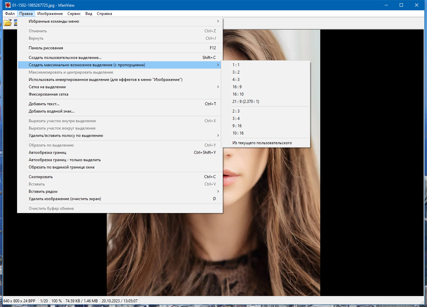This screenshot has width=427, height=307.
Task: Expand the "Избранные команды меню" submenu
Action: point(120,21)
